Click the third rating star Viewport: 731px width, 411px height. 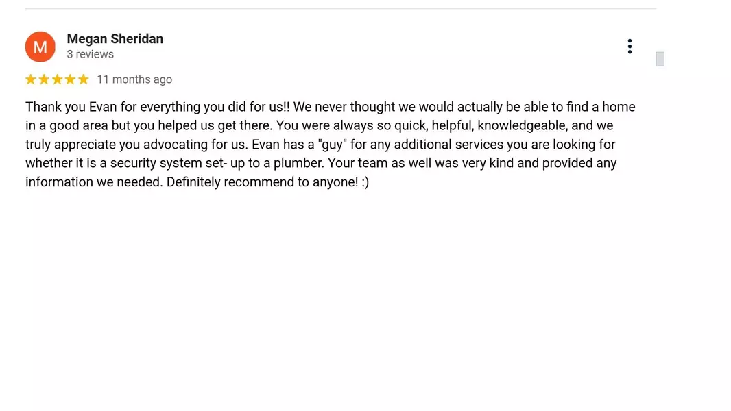click(57, 79)
